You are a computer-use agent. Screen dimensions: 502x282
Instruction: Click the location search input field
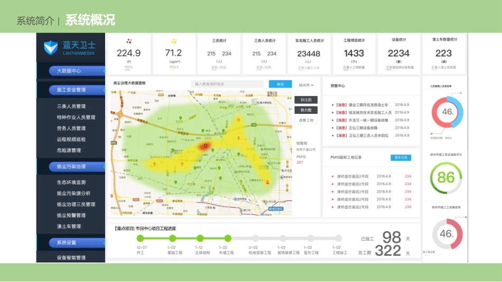pyautogui.click(x=227, y=84)
